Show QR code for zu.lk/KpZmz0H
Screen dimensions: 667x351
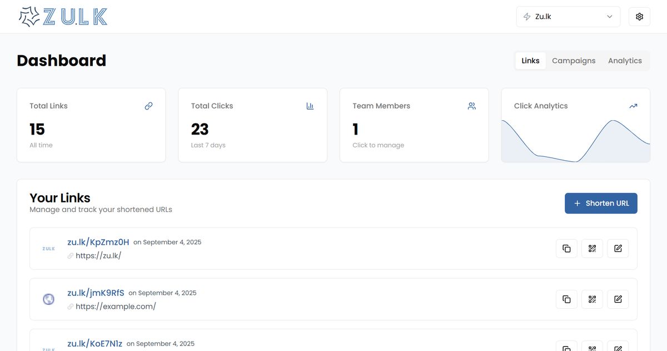point(592,249)
